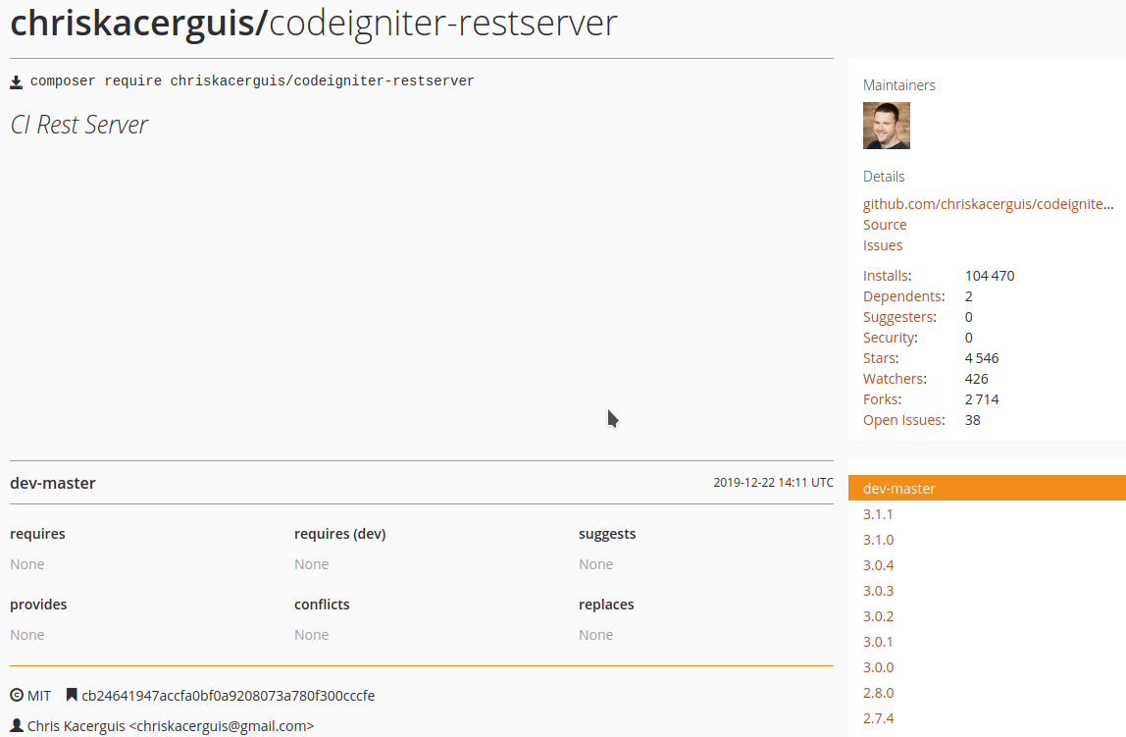Screen dimensions: 1126x737
Task: Select version 3.1.1 from the version list
Action: pyautogui.click(x=877, y=513)
